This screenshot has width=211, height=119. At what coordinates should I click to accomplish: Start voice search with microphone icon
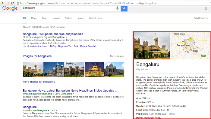117,8
